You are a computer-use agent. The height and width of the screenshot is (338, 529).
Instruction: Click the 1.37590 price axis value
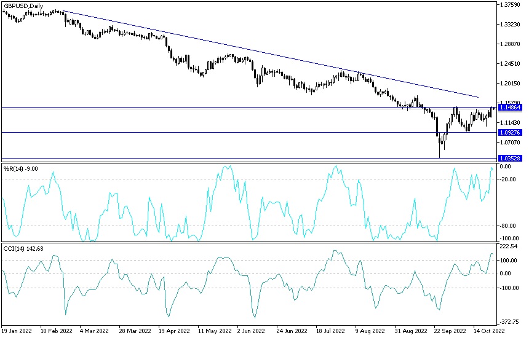[511, 5]
